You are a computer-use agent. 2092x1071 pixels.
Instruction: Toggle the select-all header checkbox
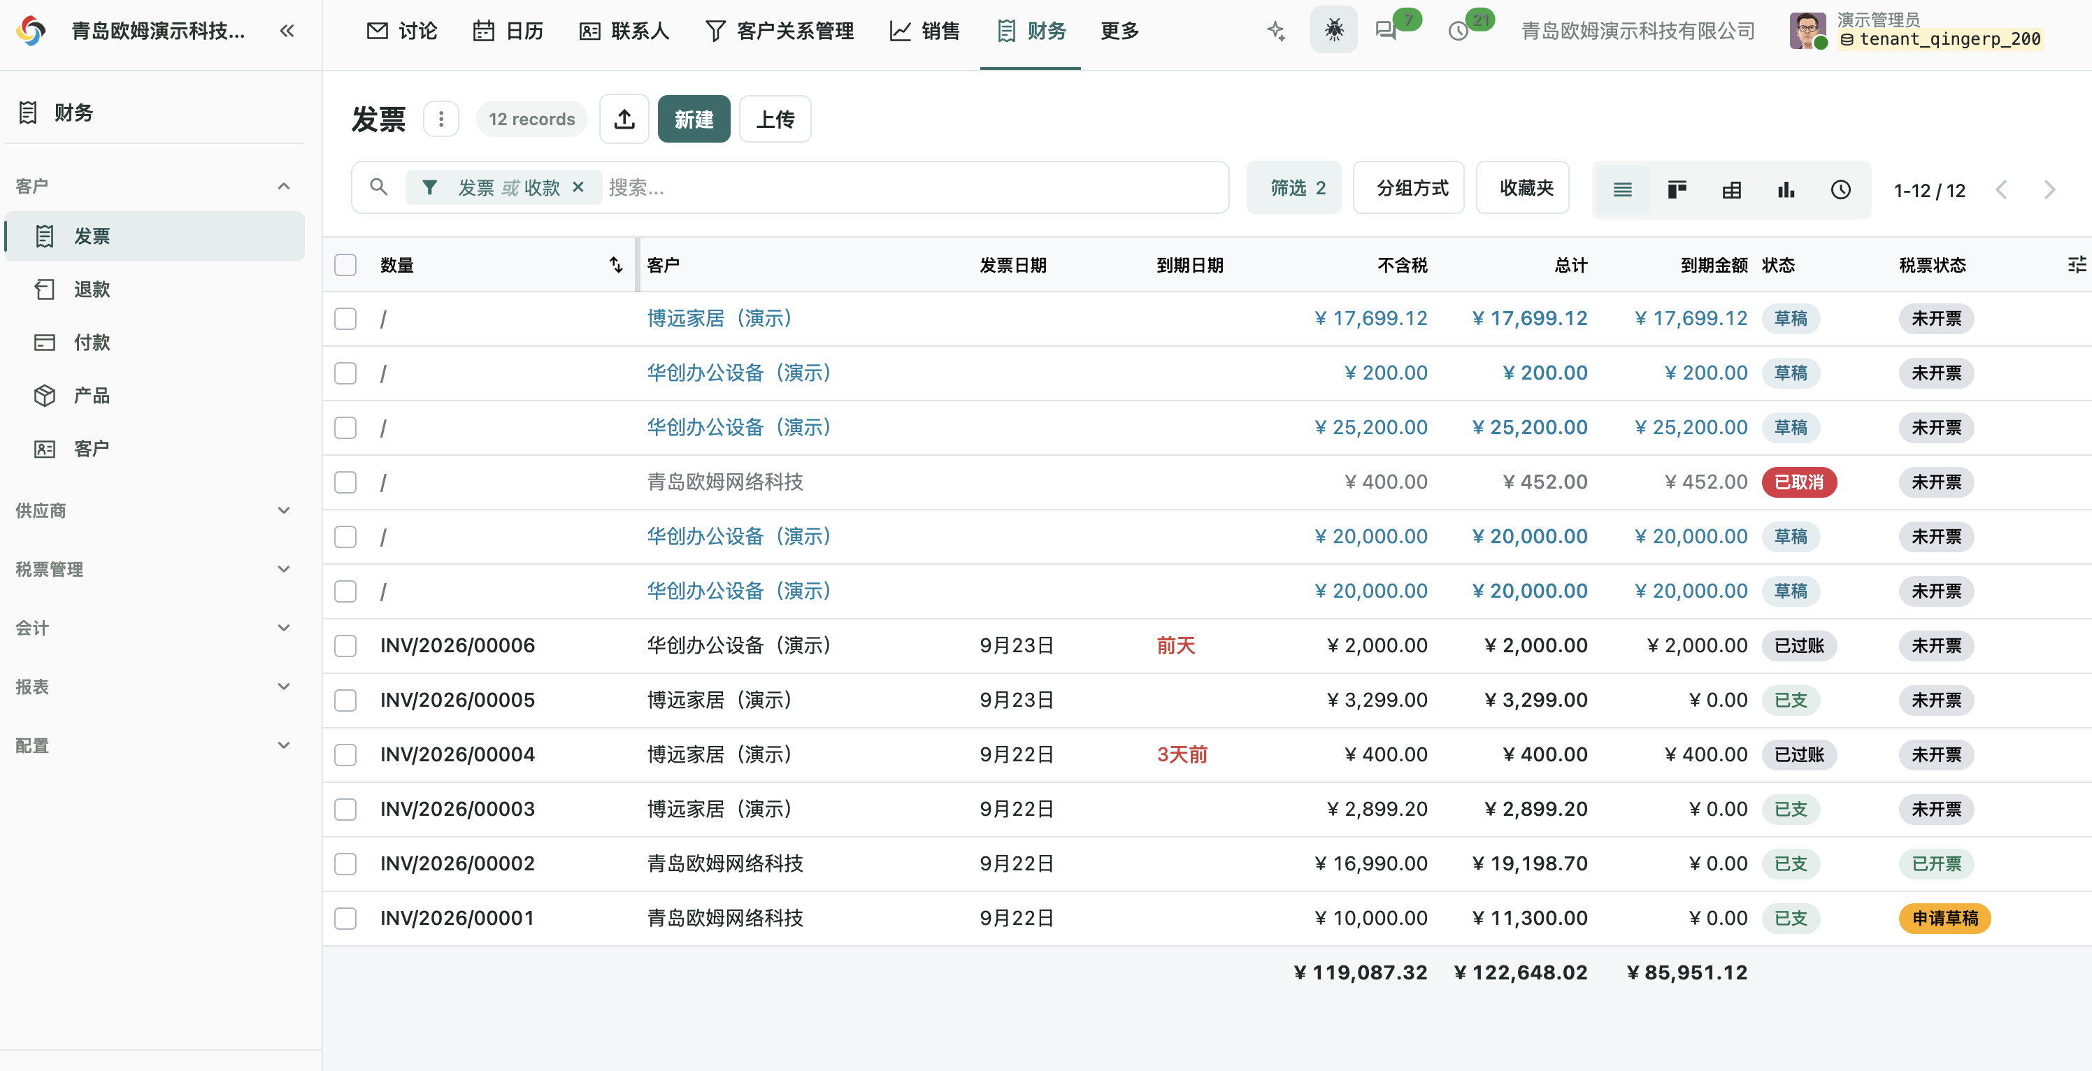tap(345, 265)
